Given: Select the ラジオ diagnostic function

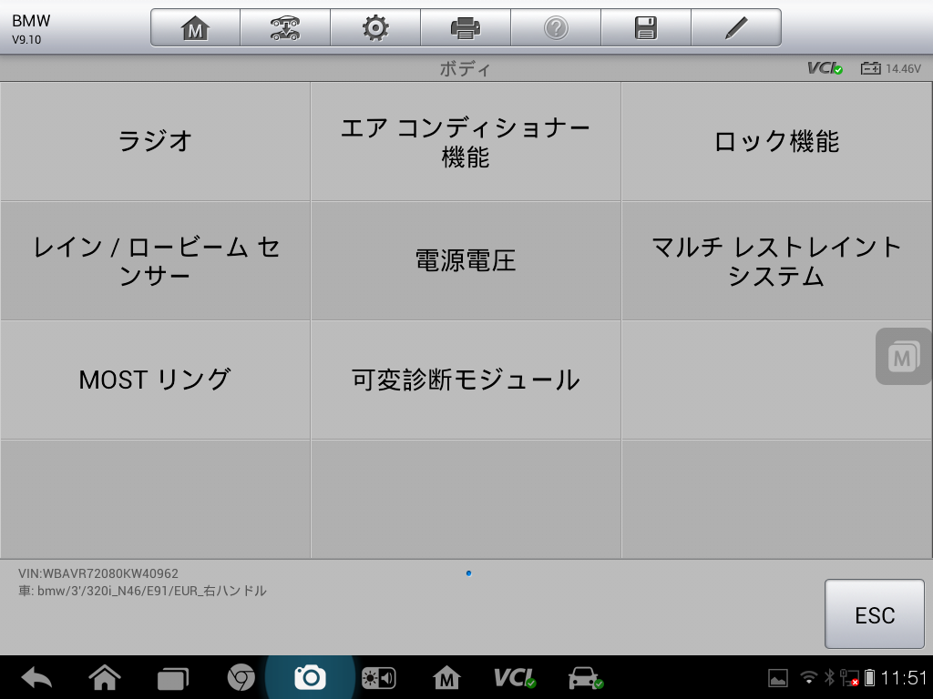Looking at the screenshot, I should tap(155, 141).
